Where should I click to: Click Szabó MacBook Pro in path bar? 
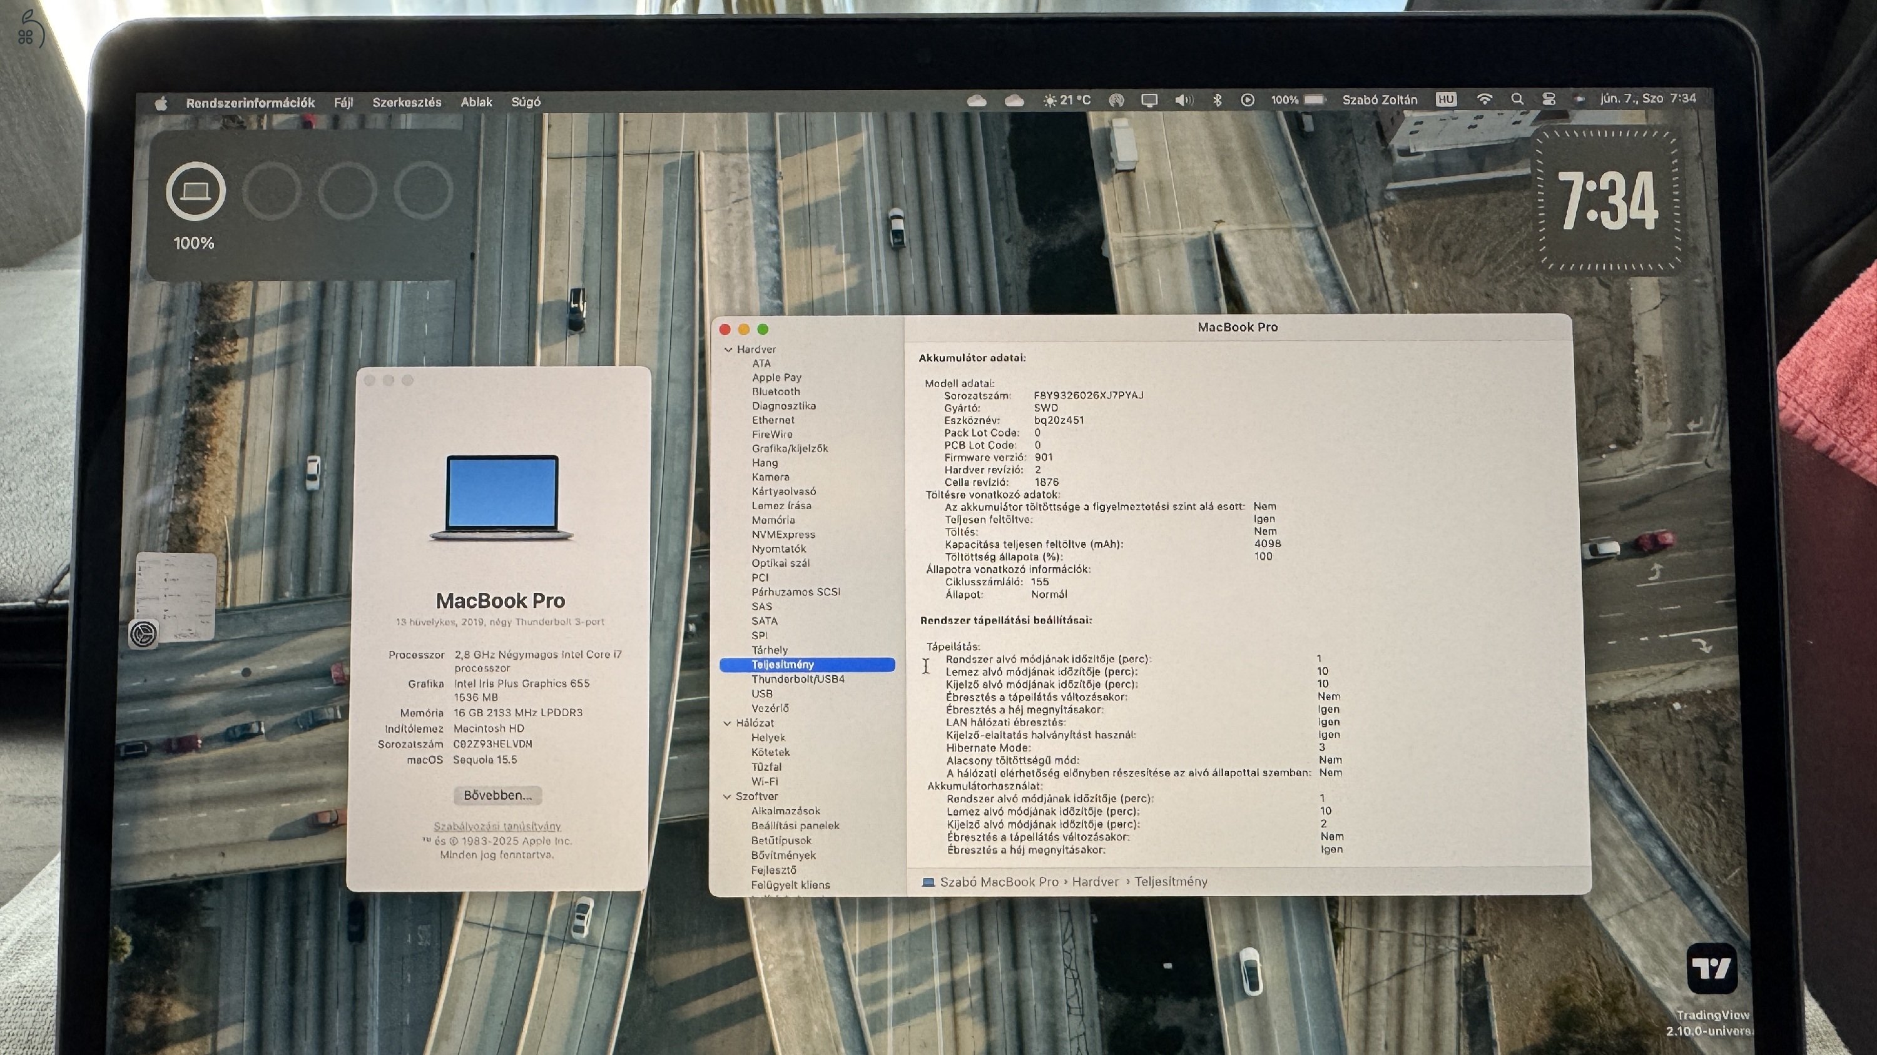pyautogui.click(x=998, y=882)
